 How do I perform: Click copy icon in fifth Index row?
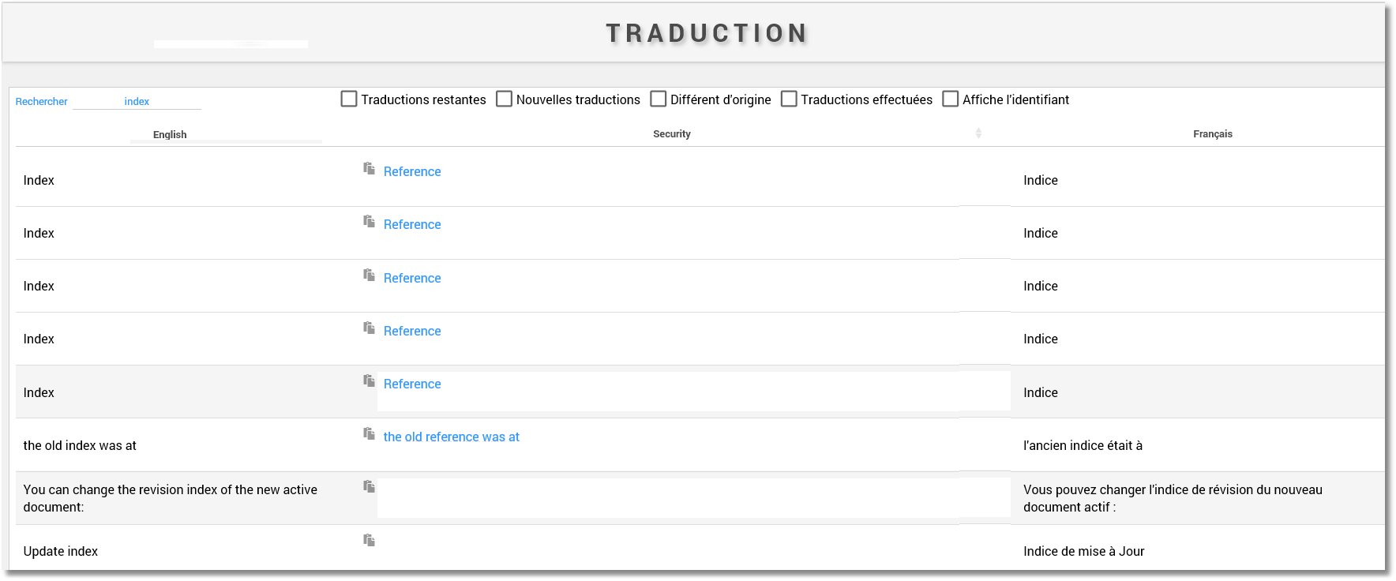[369, 380]
